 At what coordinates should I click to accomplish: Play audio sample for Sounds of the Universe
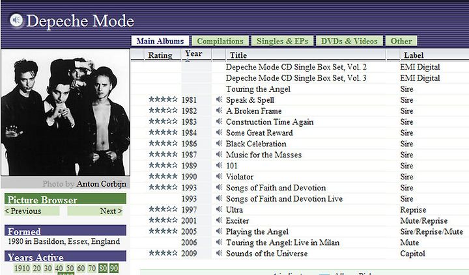[x=220, y=253]
